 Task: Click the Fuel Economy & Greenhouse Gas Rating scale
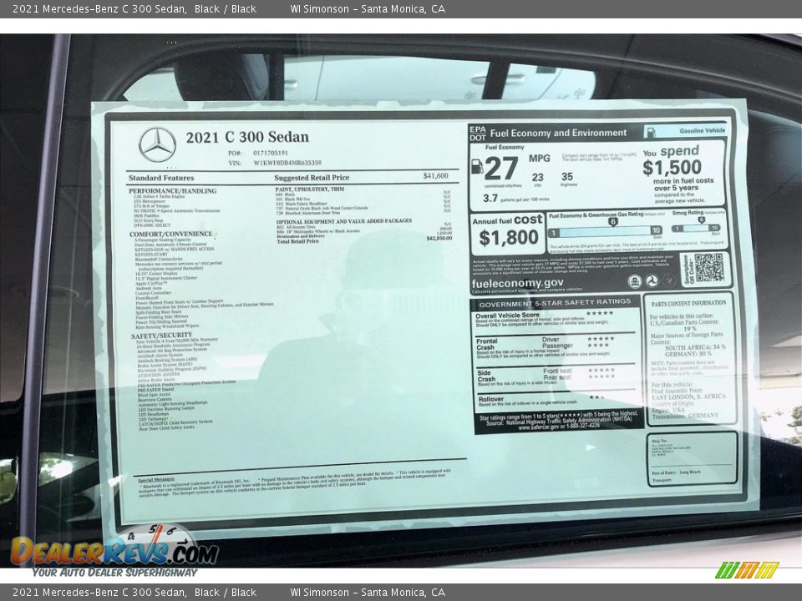tap(605, 231)
